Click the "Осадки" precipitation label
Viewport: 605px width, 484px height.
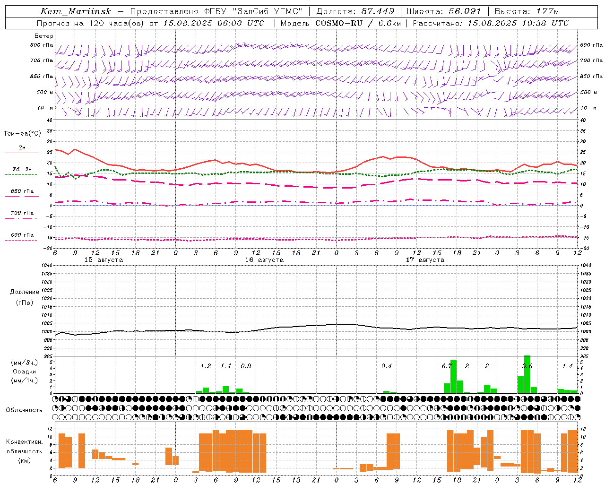coord(25,372)
